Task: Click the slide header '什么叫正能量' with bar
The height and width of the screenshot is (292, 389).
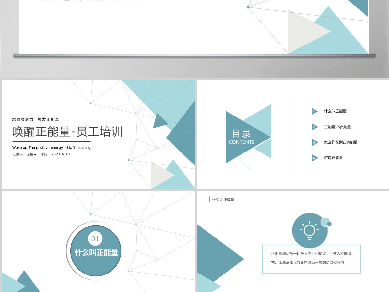Action: coord(222,199)
